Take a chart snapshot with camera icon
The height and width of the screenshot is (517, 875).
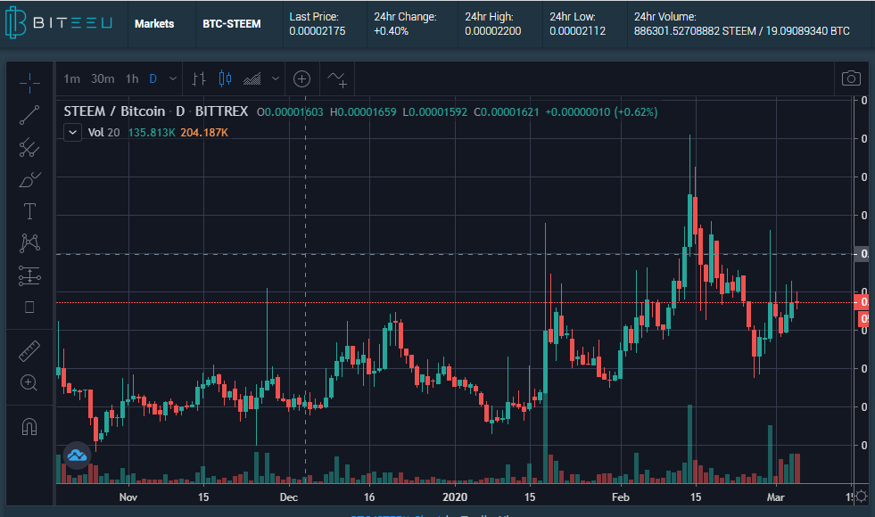[x=851, y=78]
